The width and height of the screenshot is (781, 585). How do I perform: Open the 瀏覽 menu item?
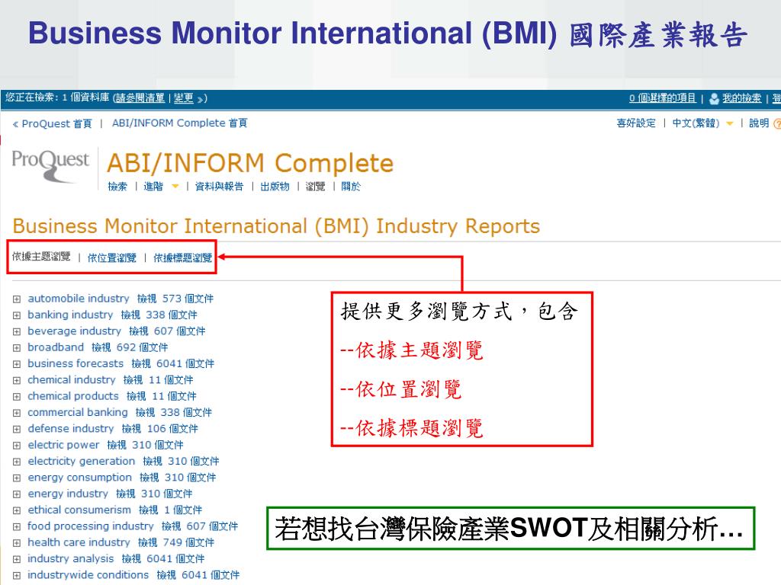315,187
